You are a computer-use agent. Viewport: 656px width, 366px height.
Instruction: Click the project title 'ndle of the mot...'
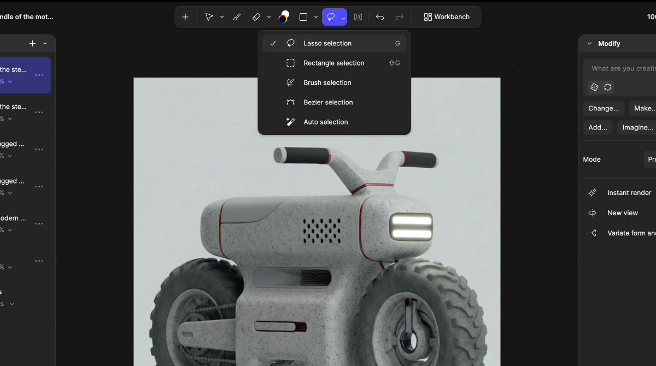[x=26, y=17]
